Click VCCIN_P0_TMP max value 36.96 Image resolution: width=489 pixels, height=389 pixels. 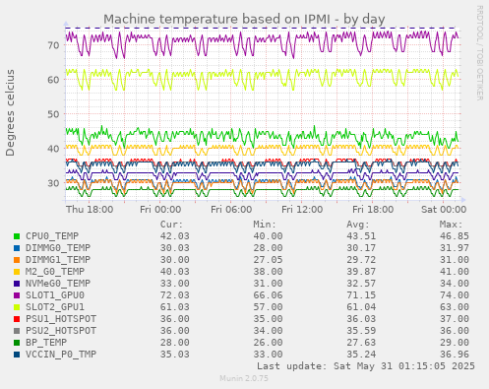point(455,355)
